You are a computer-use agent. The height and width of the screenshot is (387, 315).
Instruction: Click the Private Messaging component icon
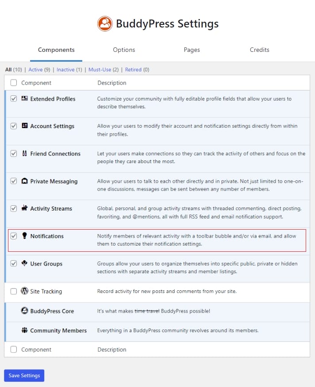point(25,181)
